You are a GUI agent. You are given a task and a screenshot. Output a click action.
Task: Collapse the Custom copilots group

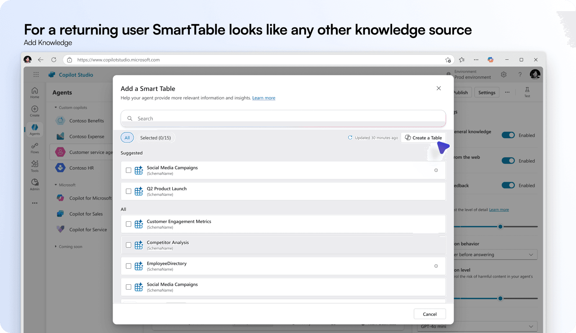(56, 107)
